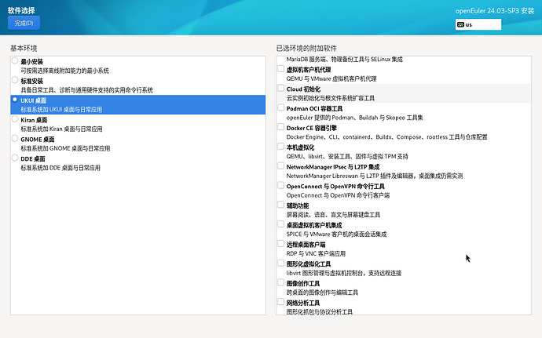Click text RDP 与 VNC 客户端应用
Viewport: 542px width, 338px height.
click(x=316, y=254)
